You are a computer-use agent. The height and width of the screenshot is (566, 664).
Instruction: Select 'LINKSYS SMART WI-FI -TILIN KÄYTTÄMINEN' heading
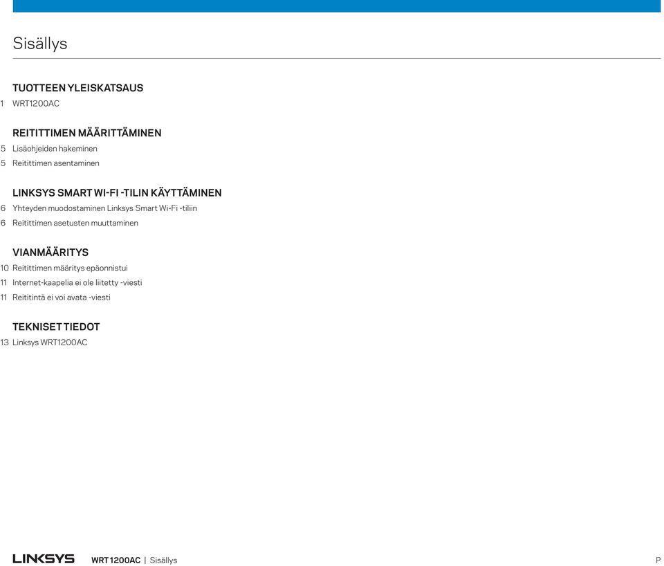pos(117,193)
